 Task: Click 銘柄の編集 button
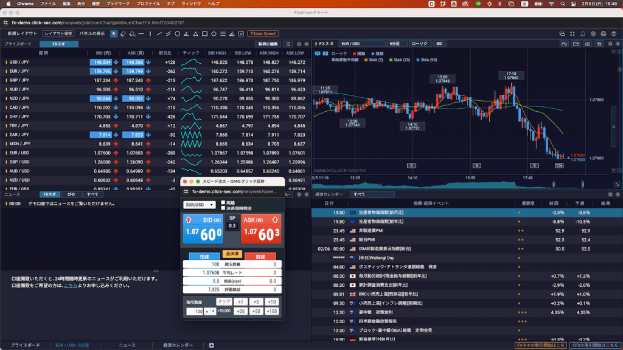click(x=268, y=44)
